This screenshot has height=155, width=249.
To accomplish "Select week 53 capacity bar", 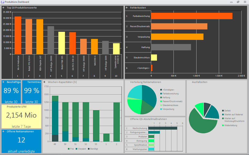I will click(x=96, y=126).
